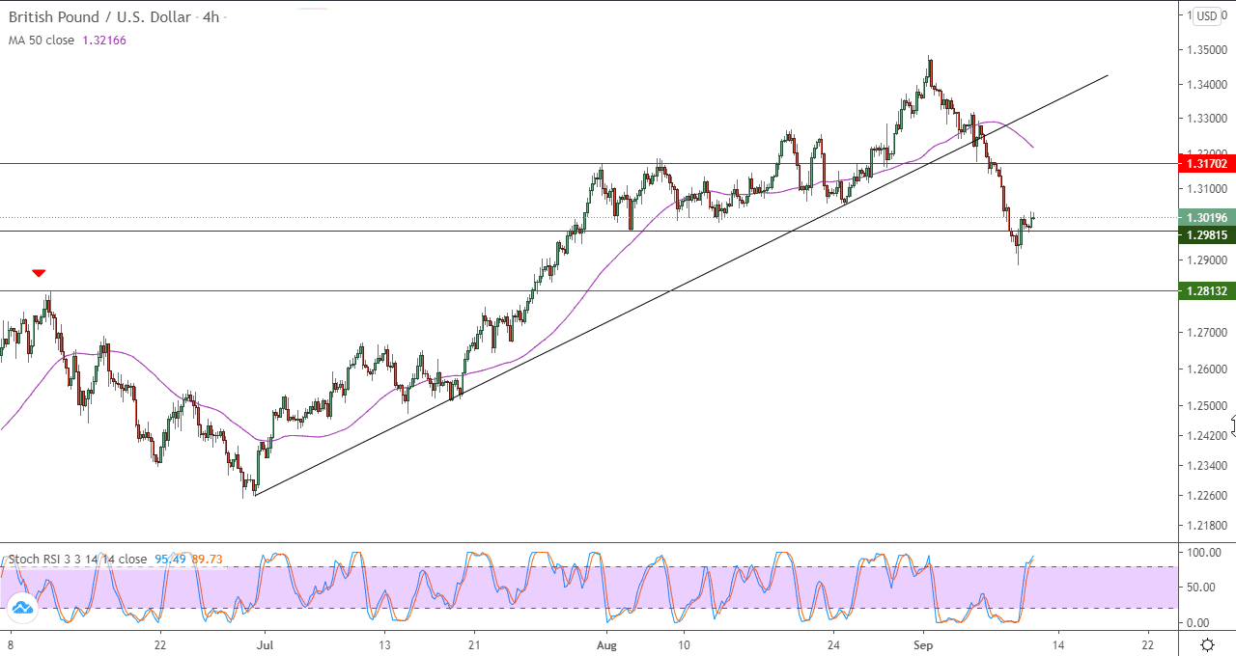Click the 1.27000 price axis level
This screenshot has width=1236, height=656.
pos(1207,333)
